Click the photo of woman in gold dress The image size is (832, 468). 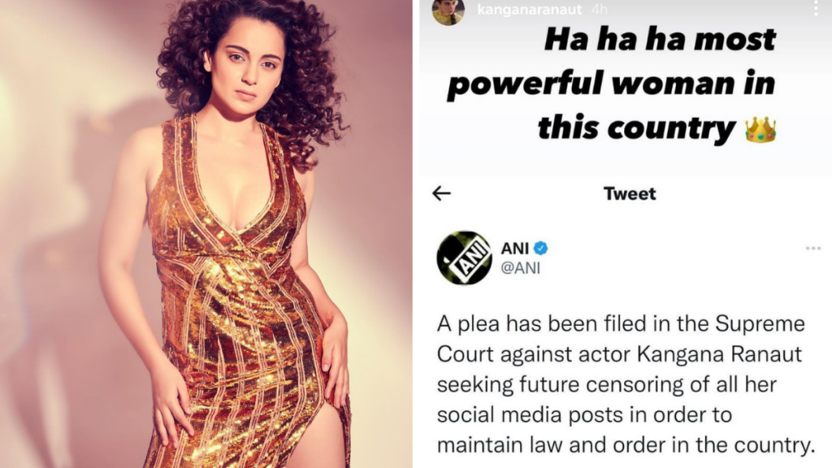click(x=206, y=234)
